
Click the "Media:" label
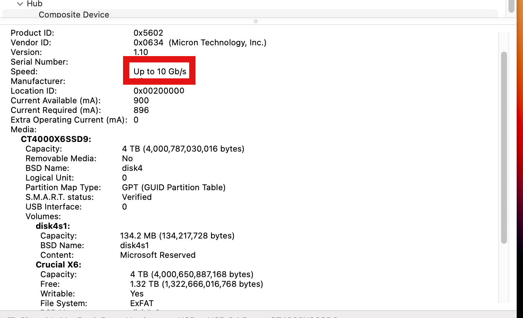point(24,130)
